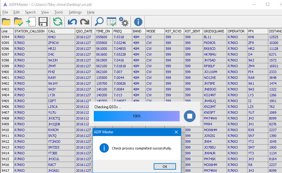Click the folder with green checkmark icon

coord(18,22)
